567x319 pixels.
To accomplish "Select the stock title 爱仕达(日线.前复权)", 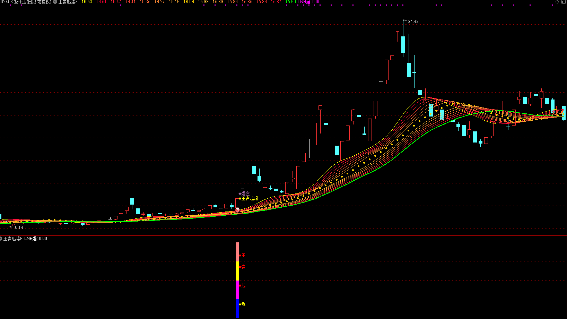I will pos(32,2).
